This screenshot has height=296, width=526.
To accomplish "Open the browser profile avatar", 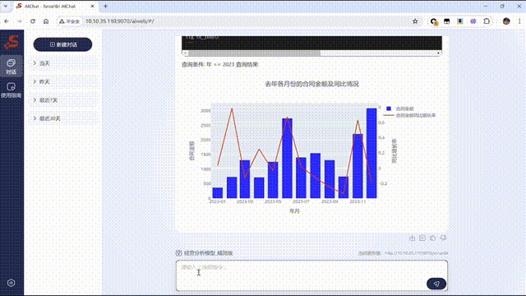I will coord(506,21).
